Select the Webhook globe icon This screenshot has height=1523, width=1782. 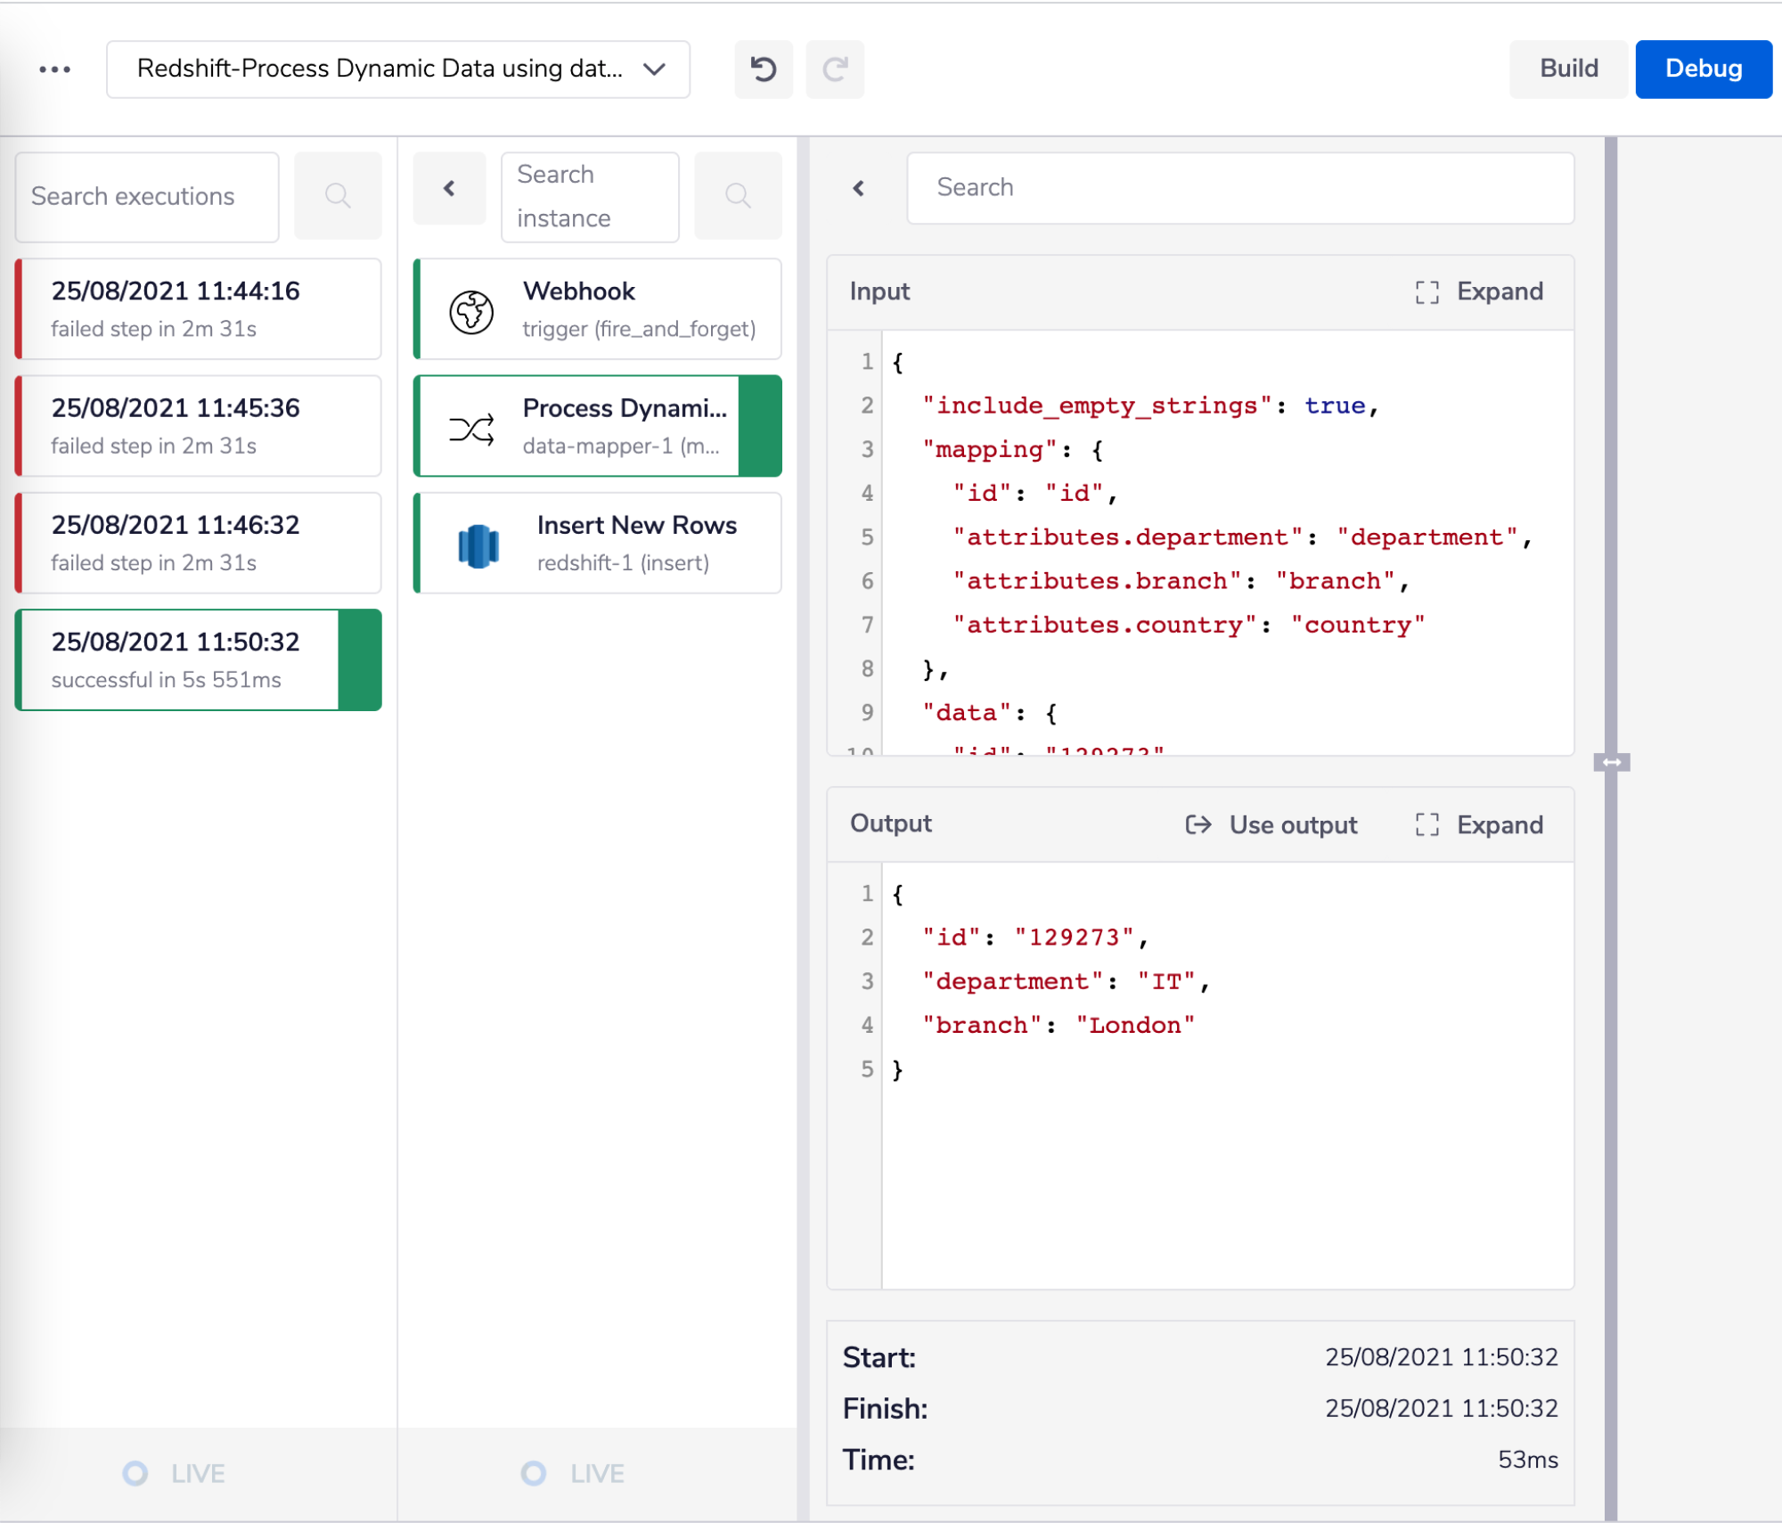point(471,309)
